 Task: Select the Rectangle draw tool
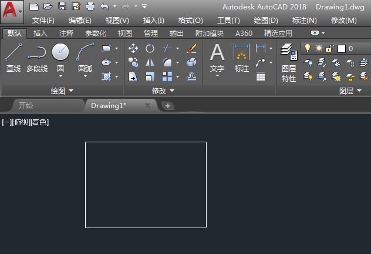(x=106, y=48)
